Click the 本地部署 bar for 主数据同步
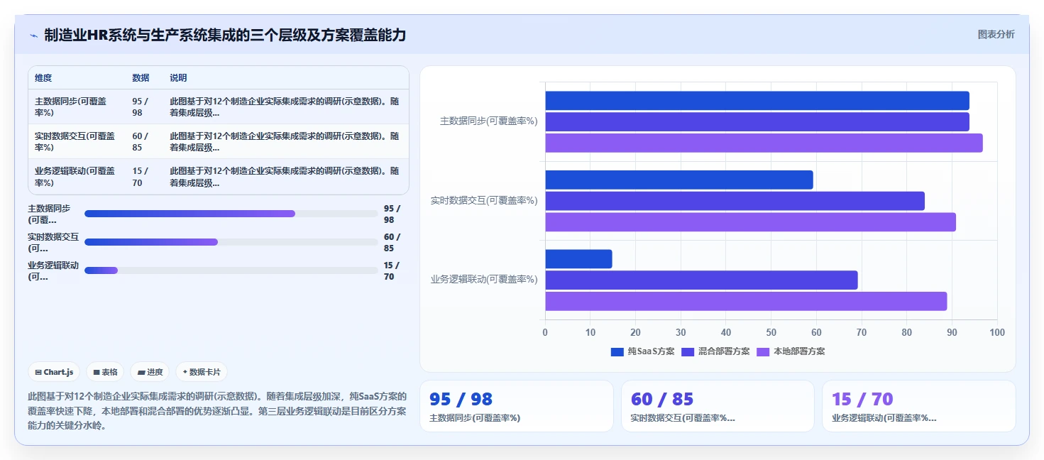The height and width of the screenshot is (460, 1044). click(x=764, y=143)
